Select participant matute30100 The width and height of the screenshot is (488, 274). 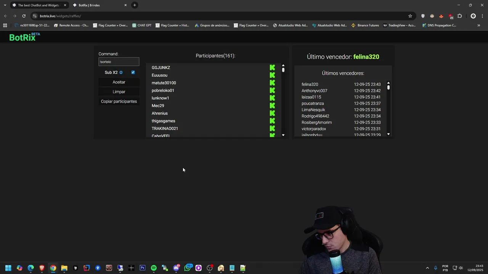(164, 83)
